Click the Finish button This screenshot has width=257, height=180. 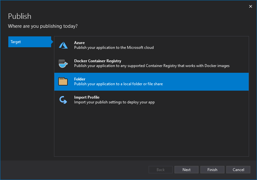click(212, 170)
